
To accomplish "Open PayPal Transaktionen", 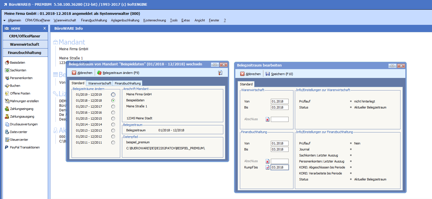I will click(x=24, y=147).
